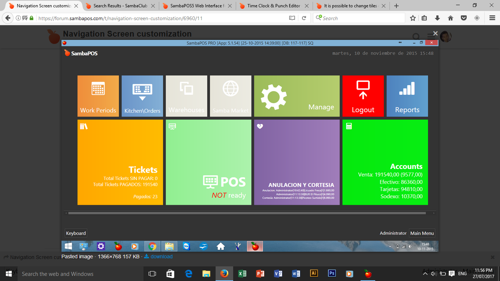
Task: Switch to the Search Results - SambaClub tab
Action: tap(121, 6)
